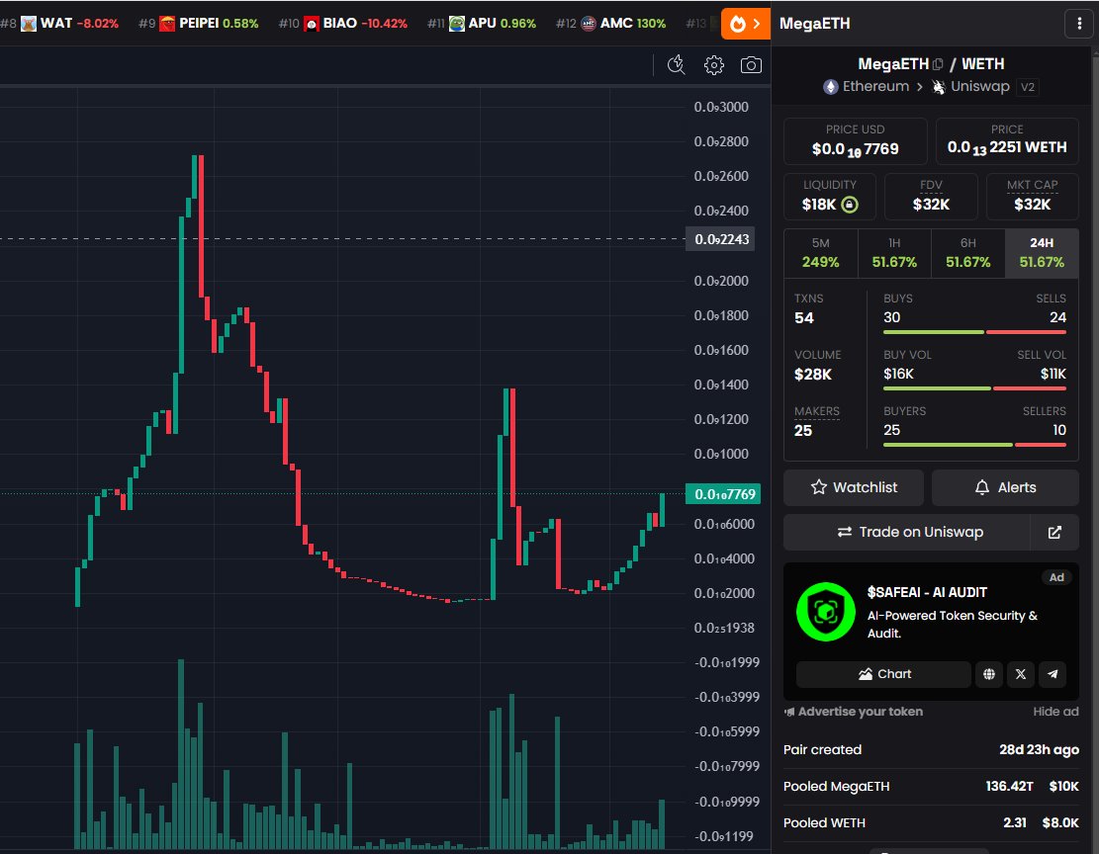Viewport: 1099px width, 854px height.
Task: Click the APU frog icon in ticker
Action: click(x=457, y=24)
